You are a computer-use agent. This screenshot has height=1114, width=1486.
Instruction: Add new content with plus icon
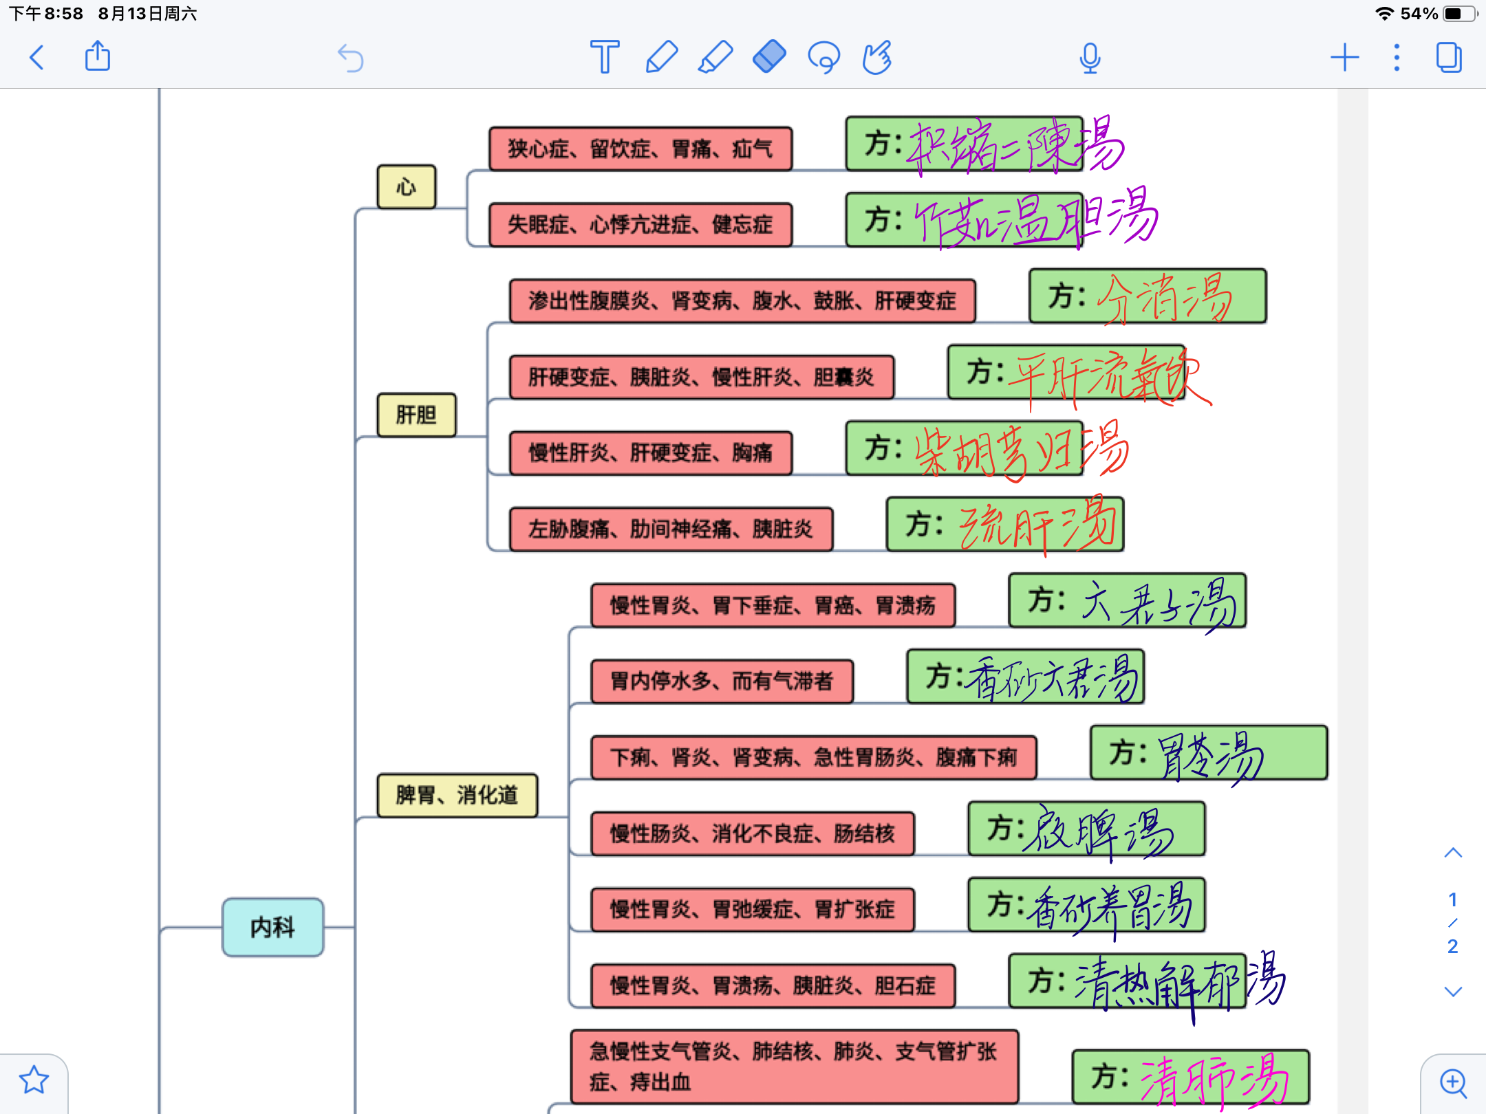(x=1344, y=58)
